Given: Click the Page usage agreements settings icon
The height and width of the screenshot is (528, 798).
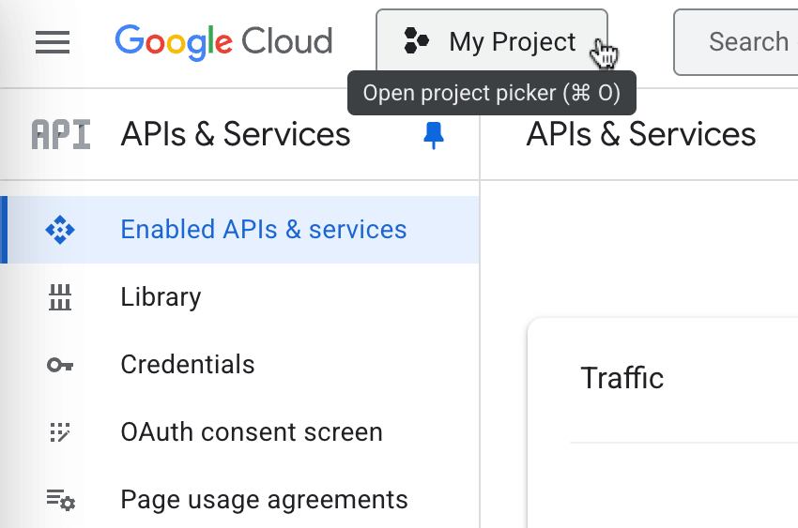Looking at the screenshot, I should click(x=61, y=500).
